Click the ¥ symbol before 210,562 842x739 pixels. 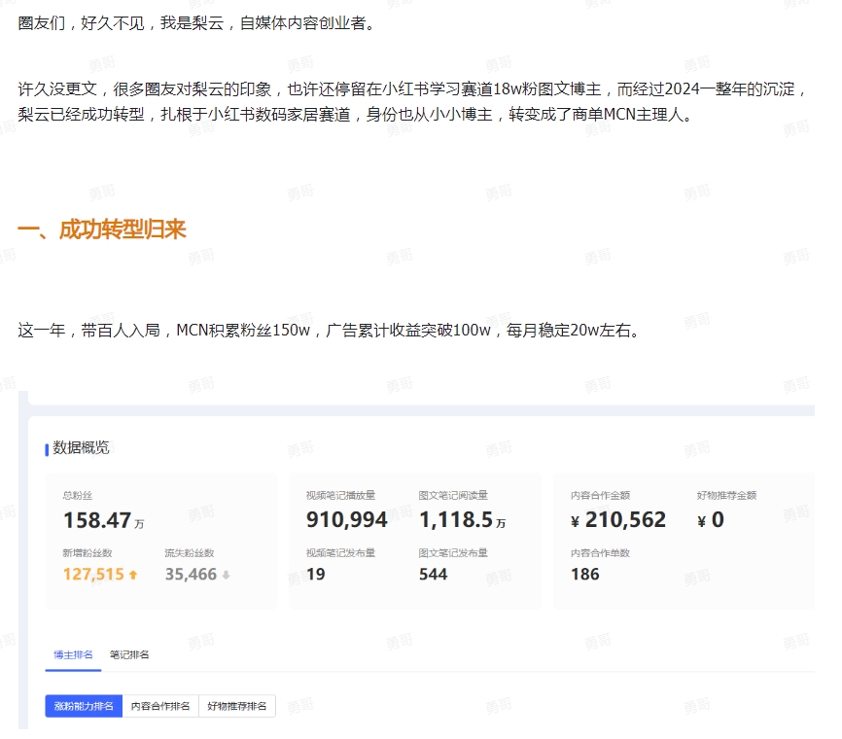coord(576,521)
